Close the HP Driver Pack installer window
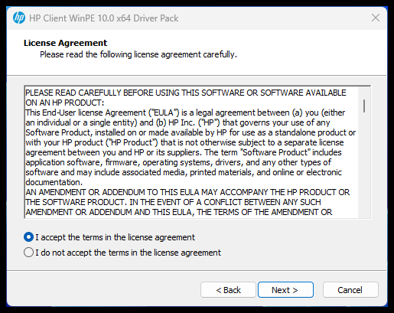The height and width of the screenshot is (313, 394). click(376, 18)
